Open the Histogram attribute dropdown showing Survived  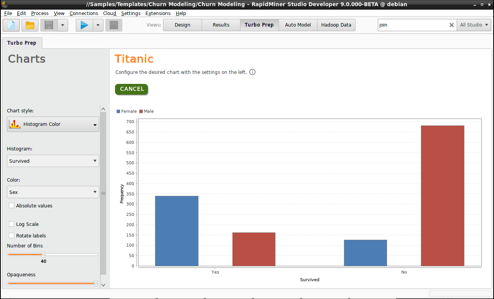[53, 161]
